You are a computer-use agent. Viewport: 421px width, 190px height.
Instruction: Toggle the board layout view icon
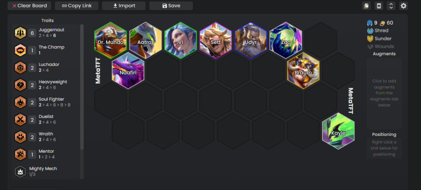point(379,6)
